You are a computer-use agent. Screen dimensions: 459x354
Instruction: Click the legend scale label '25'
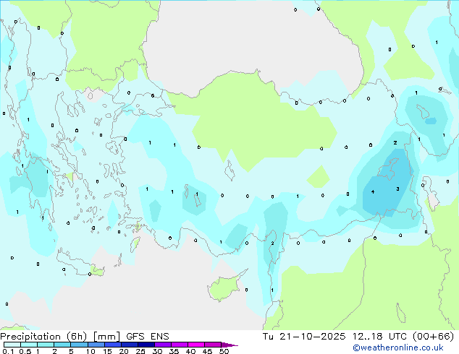(140, 351)
